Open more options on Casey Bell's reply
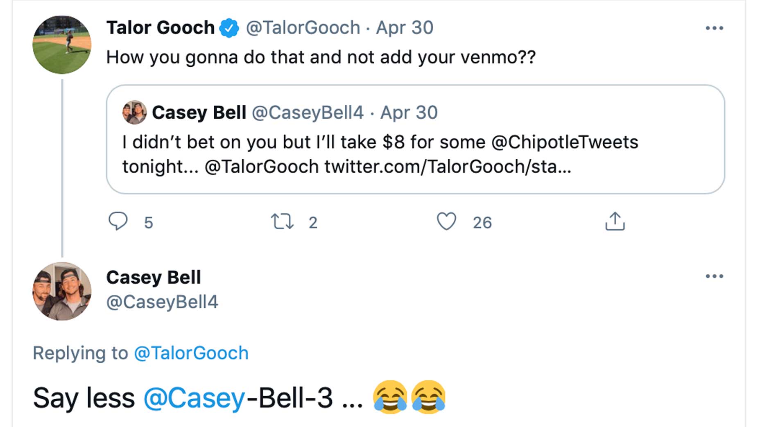 (714, 276)
